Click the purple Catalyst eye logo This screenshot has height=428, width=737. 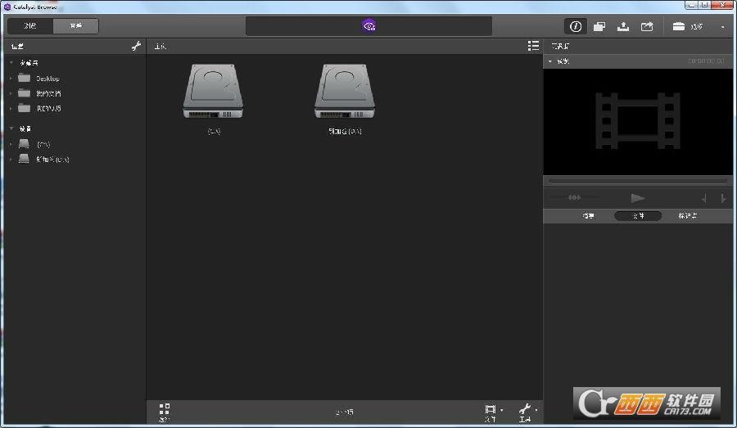(x=369, y=26)
